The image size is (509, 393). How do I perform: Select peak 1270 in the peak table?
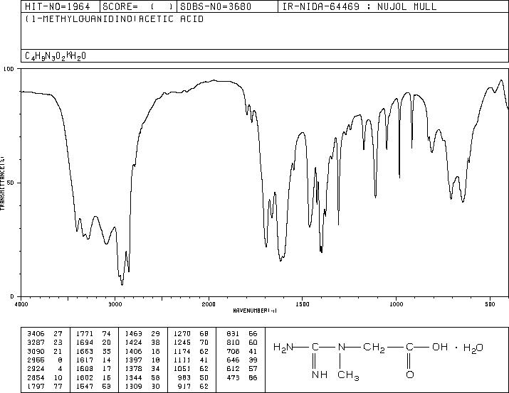(182, 334)
